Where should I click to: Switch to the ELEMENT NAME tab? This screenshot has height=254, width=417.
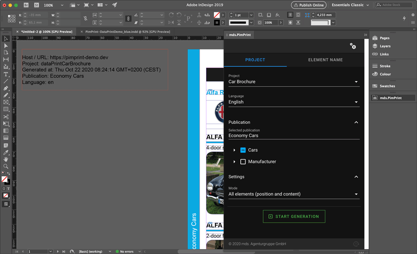pos(325,60)
